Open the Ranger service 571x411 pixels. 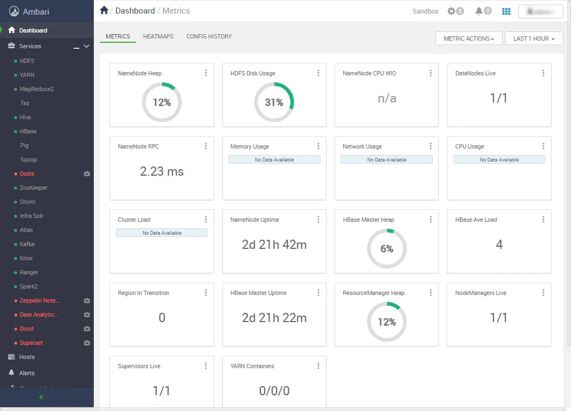click(29, 272)
